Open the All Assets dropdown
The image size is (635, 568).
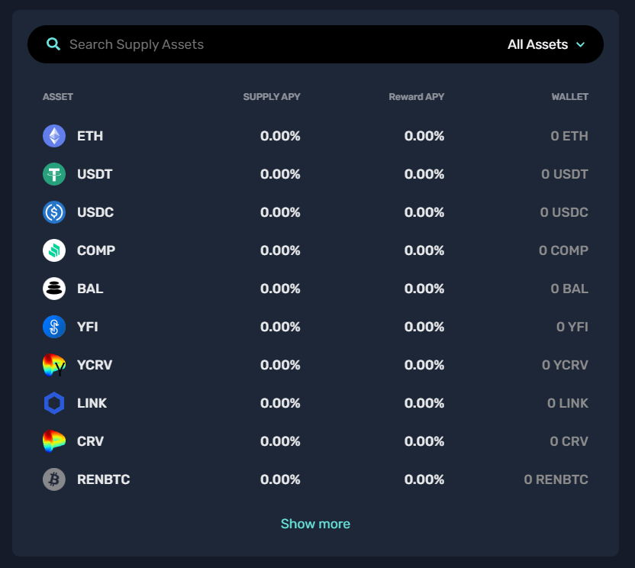(x=546, y=44)
